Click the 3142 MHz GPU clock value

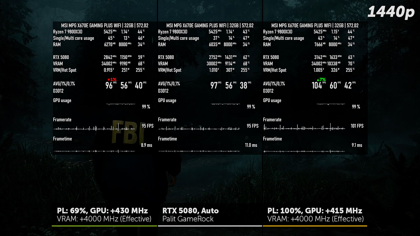pyautogui.click(x=320, y=57)
